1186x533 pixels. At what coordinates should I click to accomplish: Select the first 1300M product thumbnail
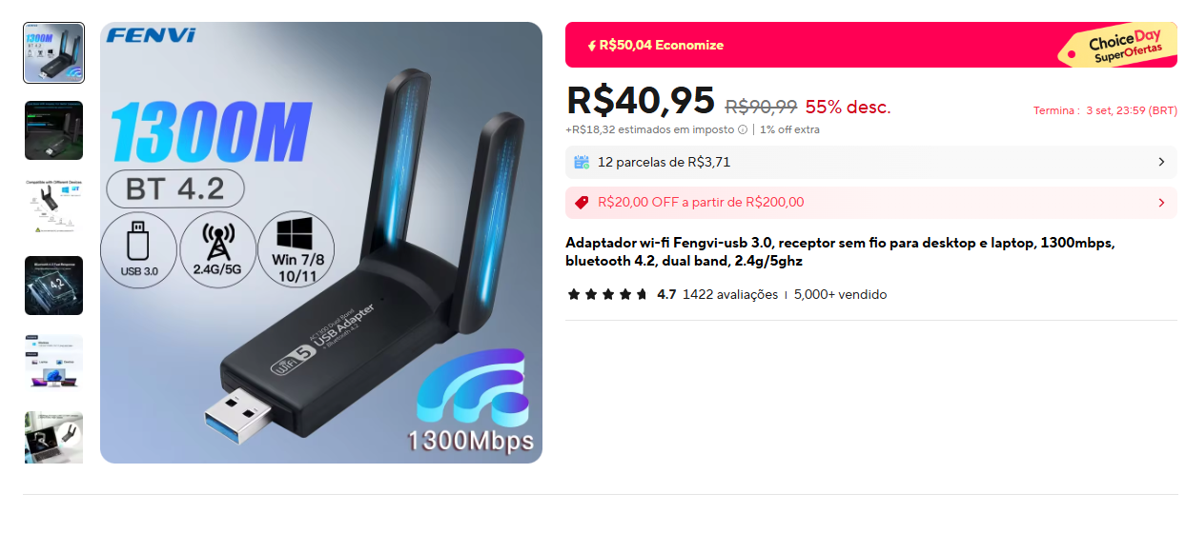53,53
